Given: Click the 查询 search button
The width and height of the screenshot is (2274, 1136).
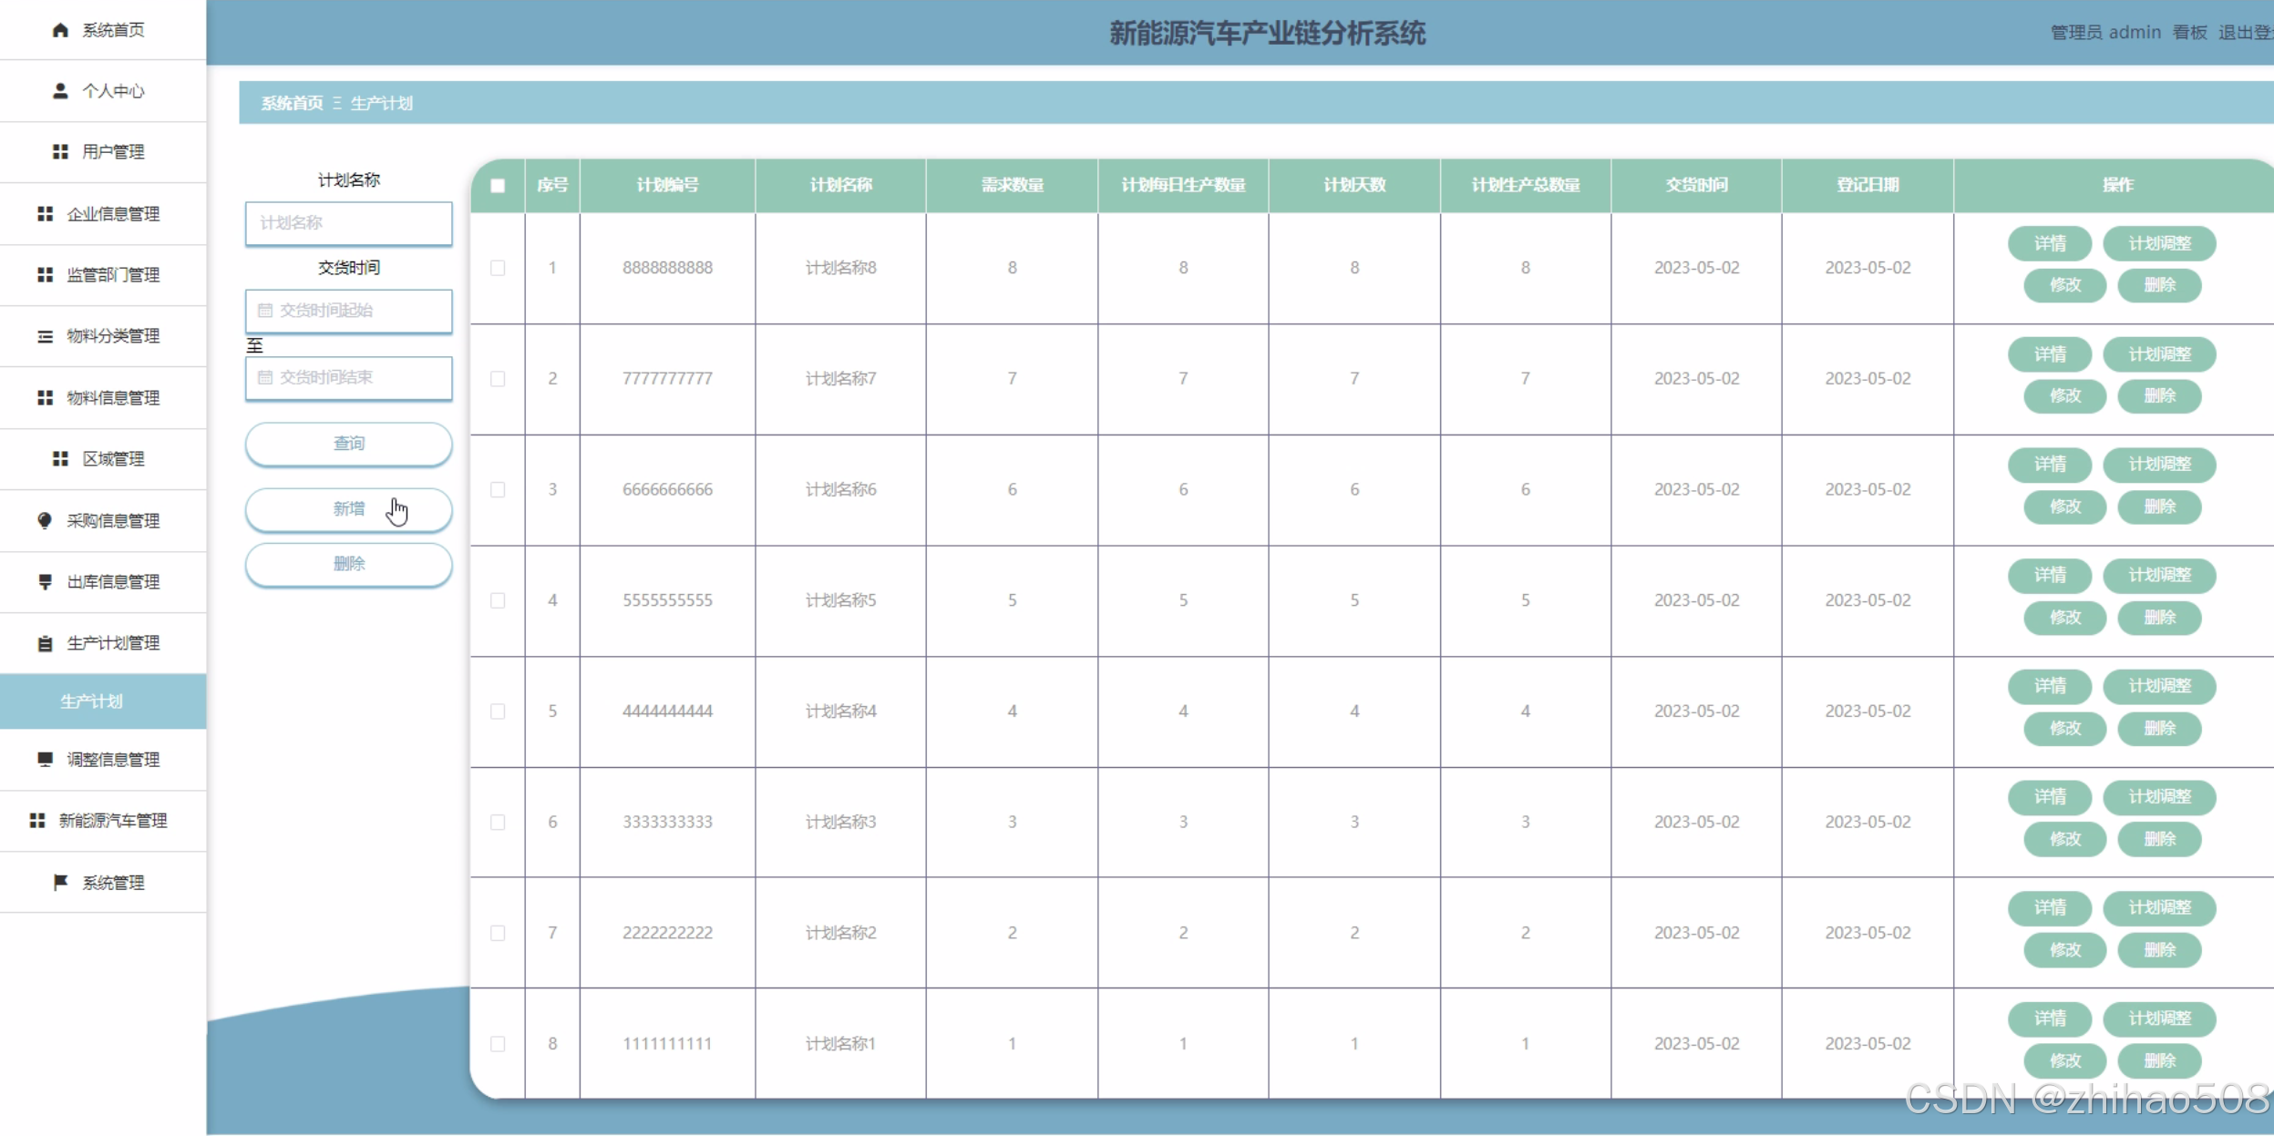Looking at the screenshot, I should (x=348, y=444).
